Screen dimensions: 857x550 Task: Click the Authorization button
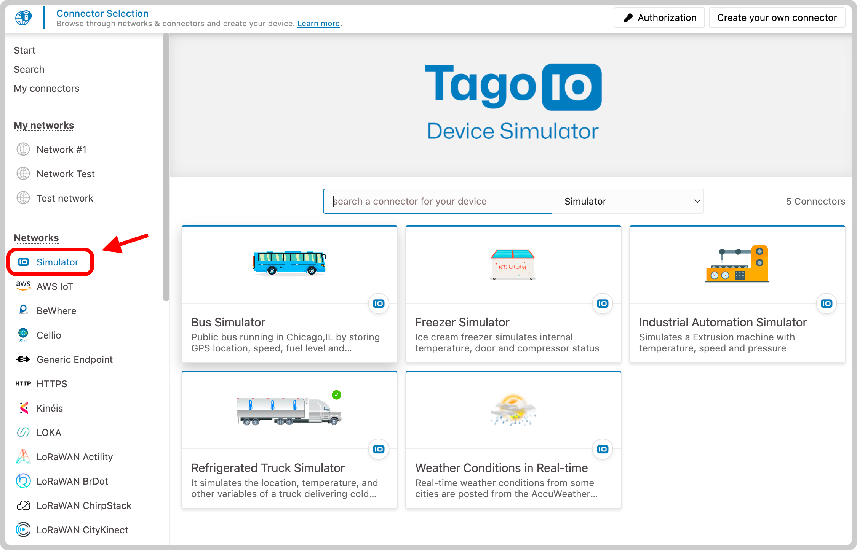pyautogui.click(x=659, y=17)
